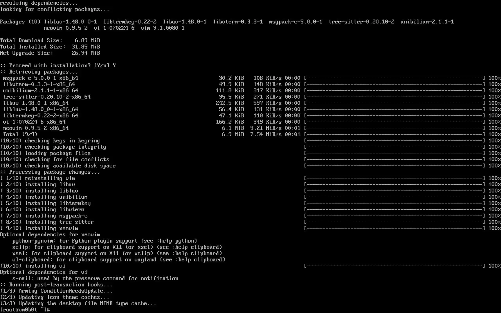Click 'loading package files' line

[x=45, y=153]
